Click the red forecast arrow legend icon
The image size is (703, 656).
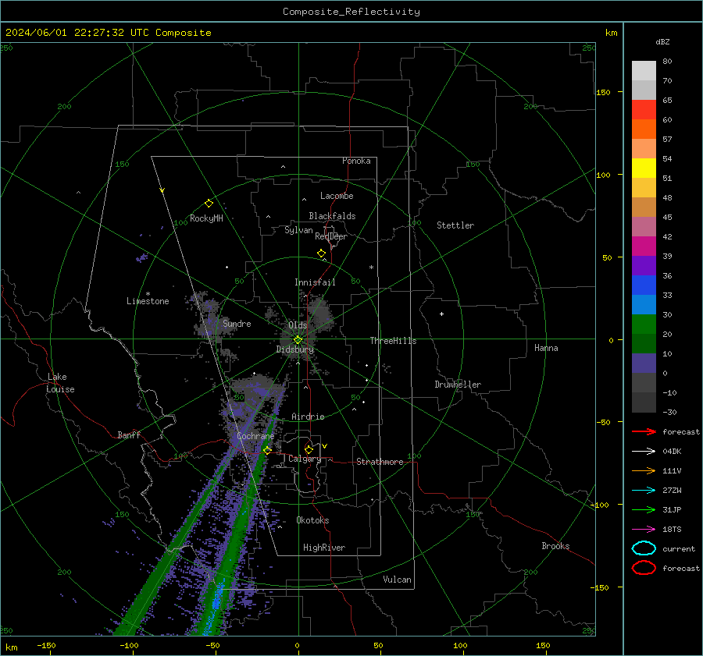644,431
